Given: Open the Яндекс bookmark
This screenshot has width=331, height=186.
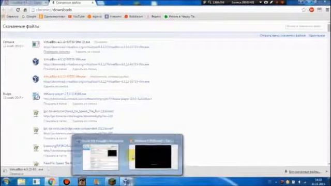Looking at the screenshot, I should (154, 17).
